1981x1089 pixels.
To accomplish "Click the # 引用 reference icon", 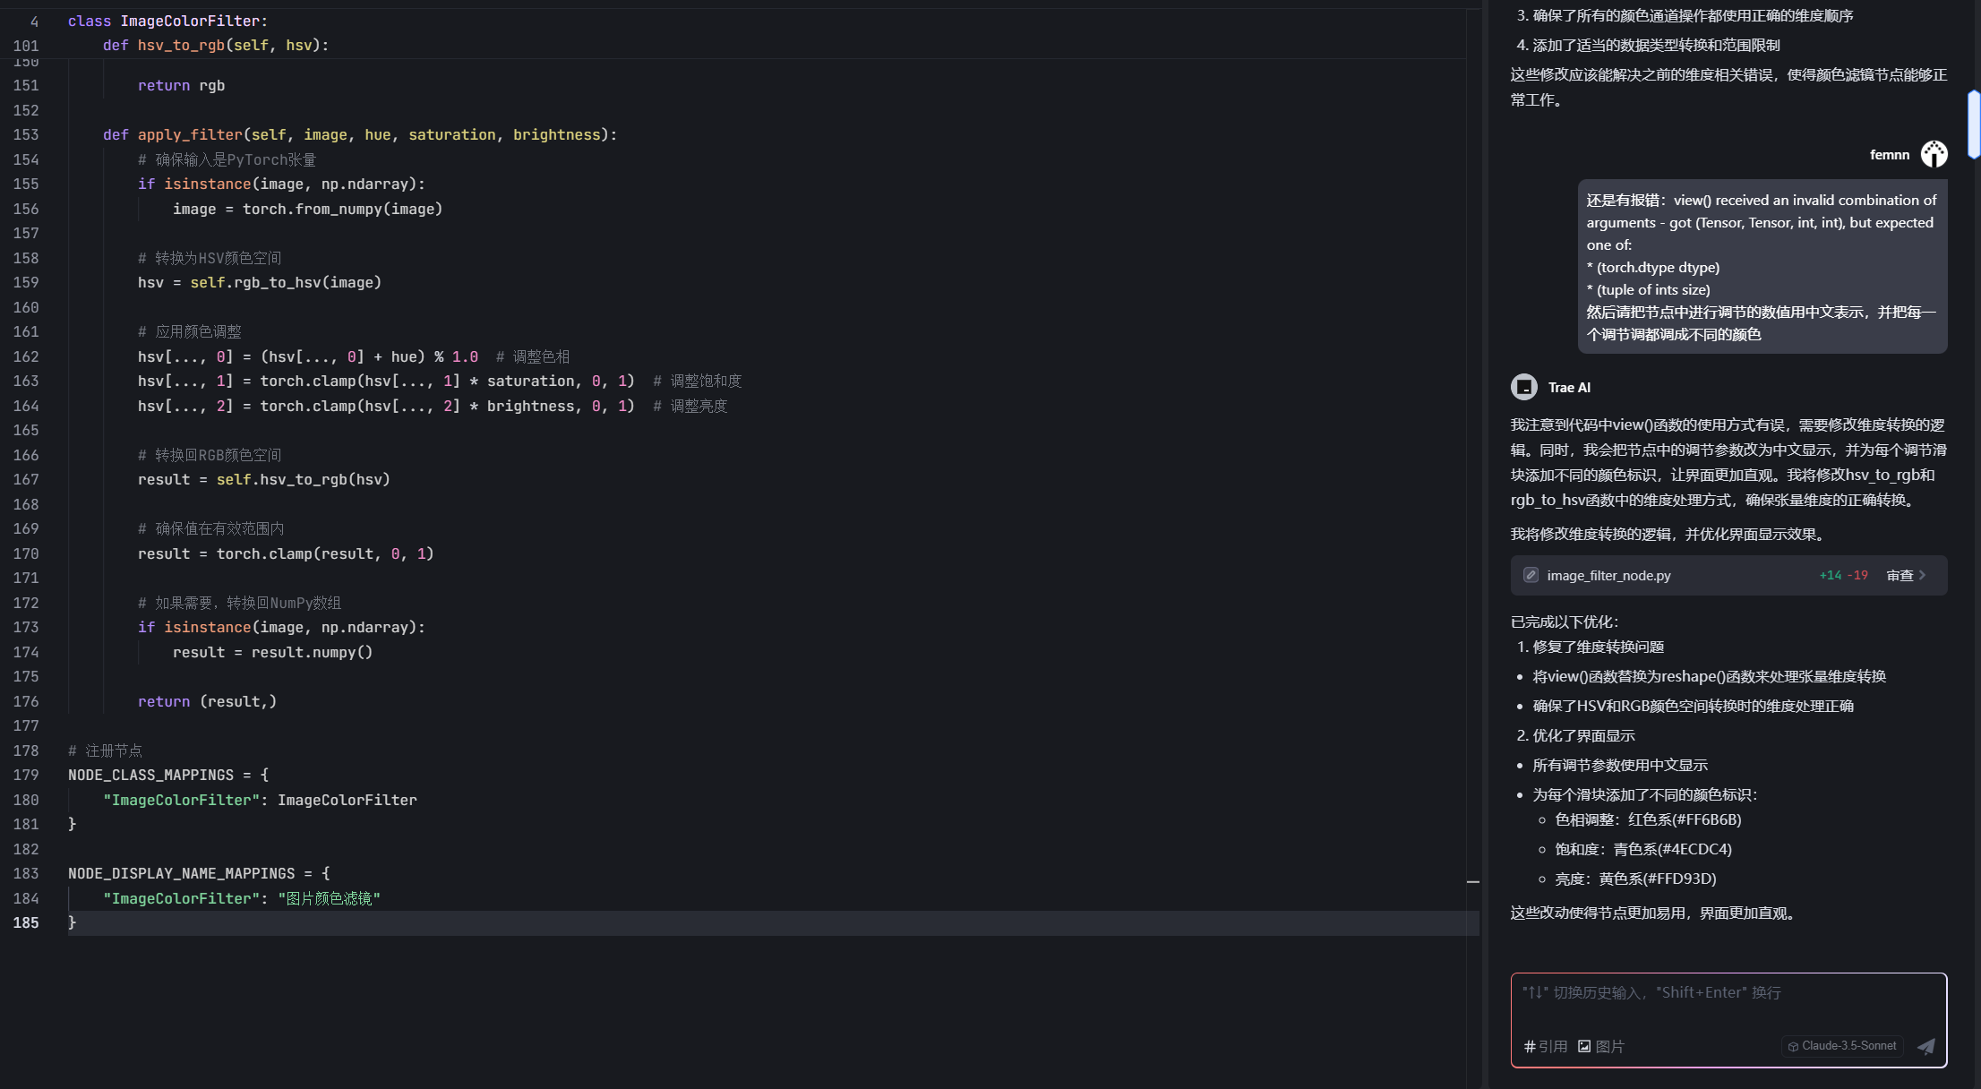I will (x=1530, y=1046).
